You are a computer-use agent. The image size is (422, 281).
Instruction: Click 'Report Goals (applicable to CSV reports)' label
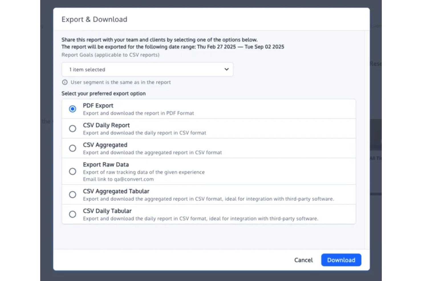pyautogui.click(x=110, y=55)
